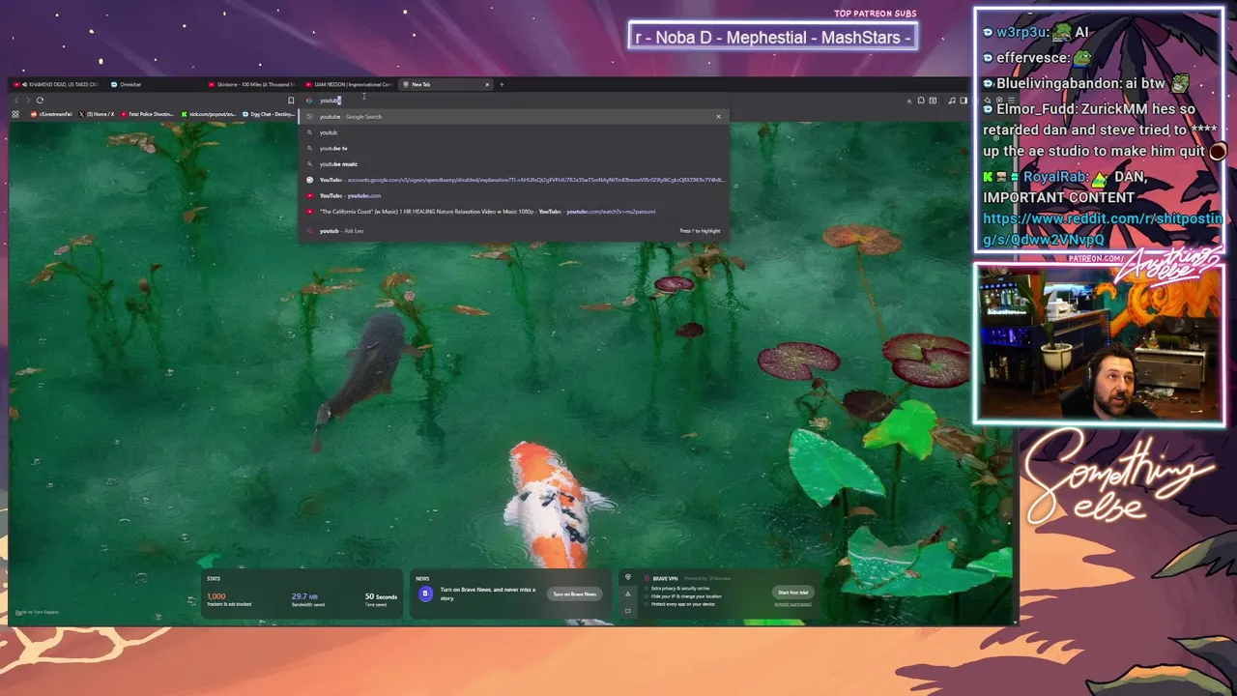
Task: Click the Turn on Brave News button
Action: [574, 594]
